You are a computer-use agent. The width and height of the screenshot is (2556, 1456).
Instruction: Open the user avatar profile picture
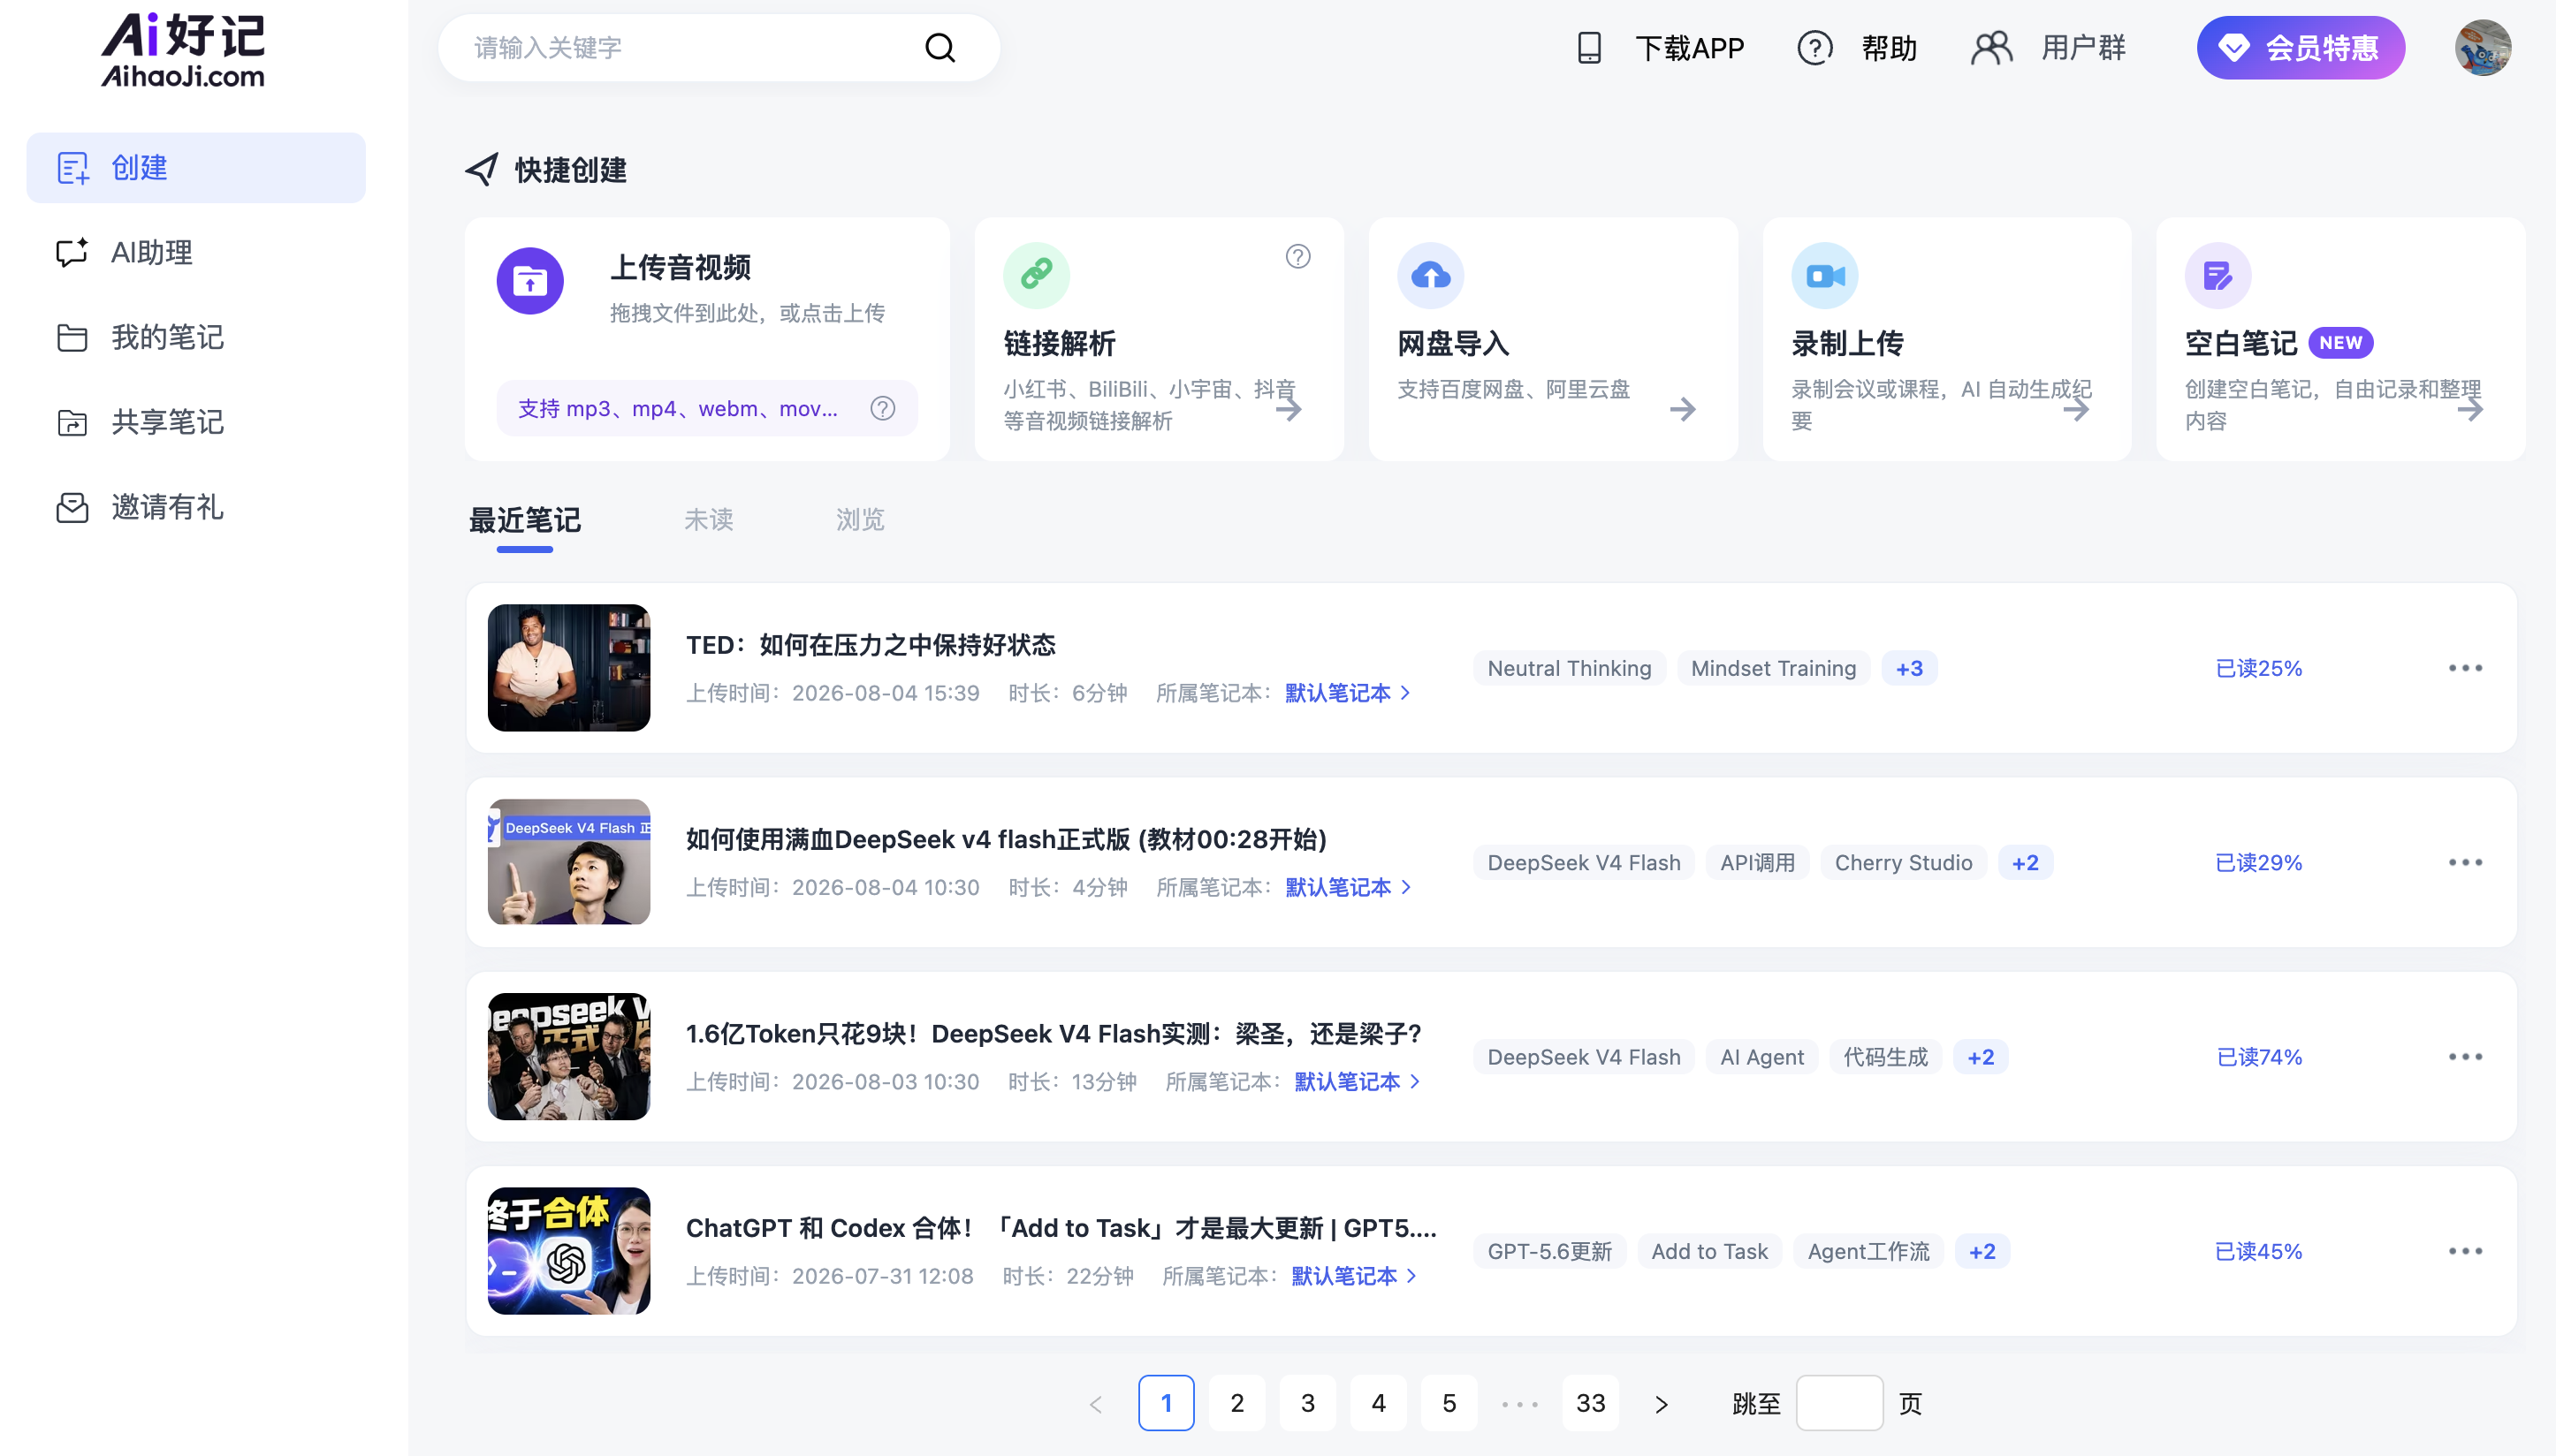click(2482, 48)
